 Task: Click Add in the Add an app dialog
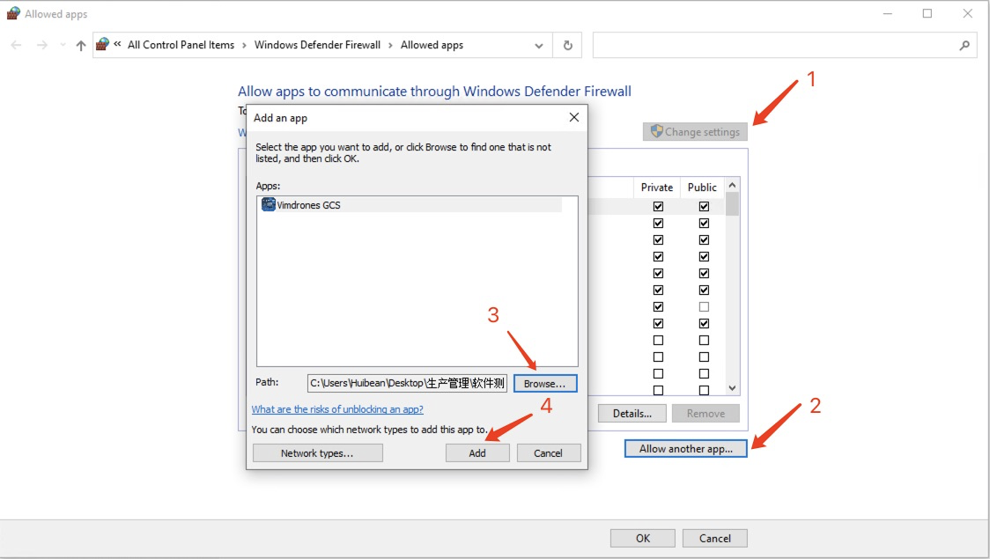pyautogui.click(x=477, y=453)
